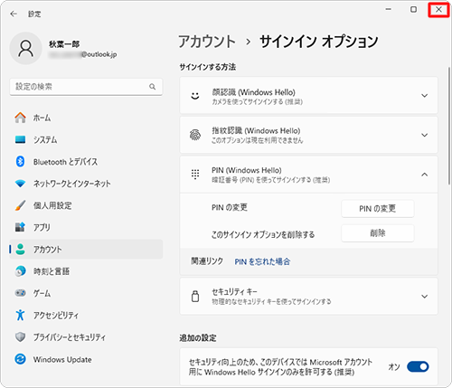
Task: Click the network Wi-Fi icon
Action: [20, 184]
